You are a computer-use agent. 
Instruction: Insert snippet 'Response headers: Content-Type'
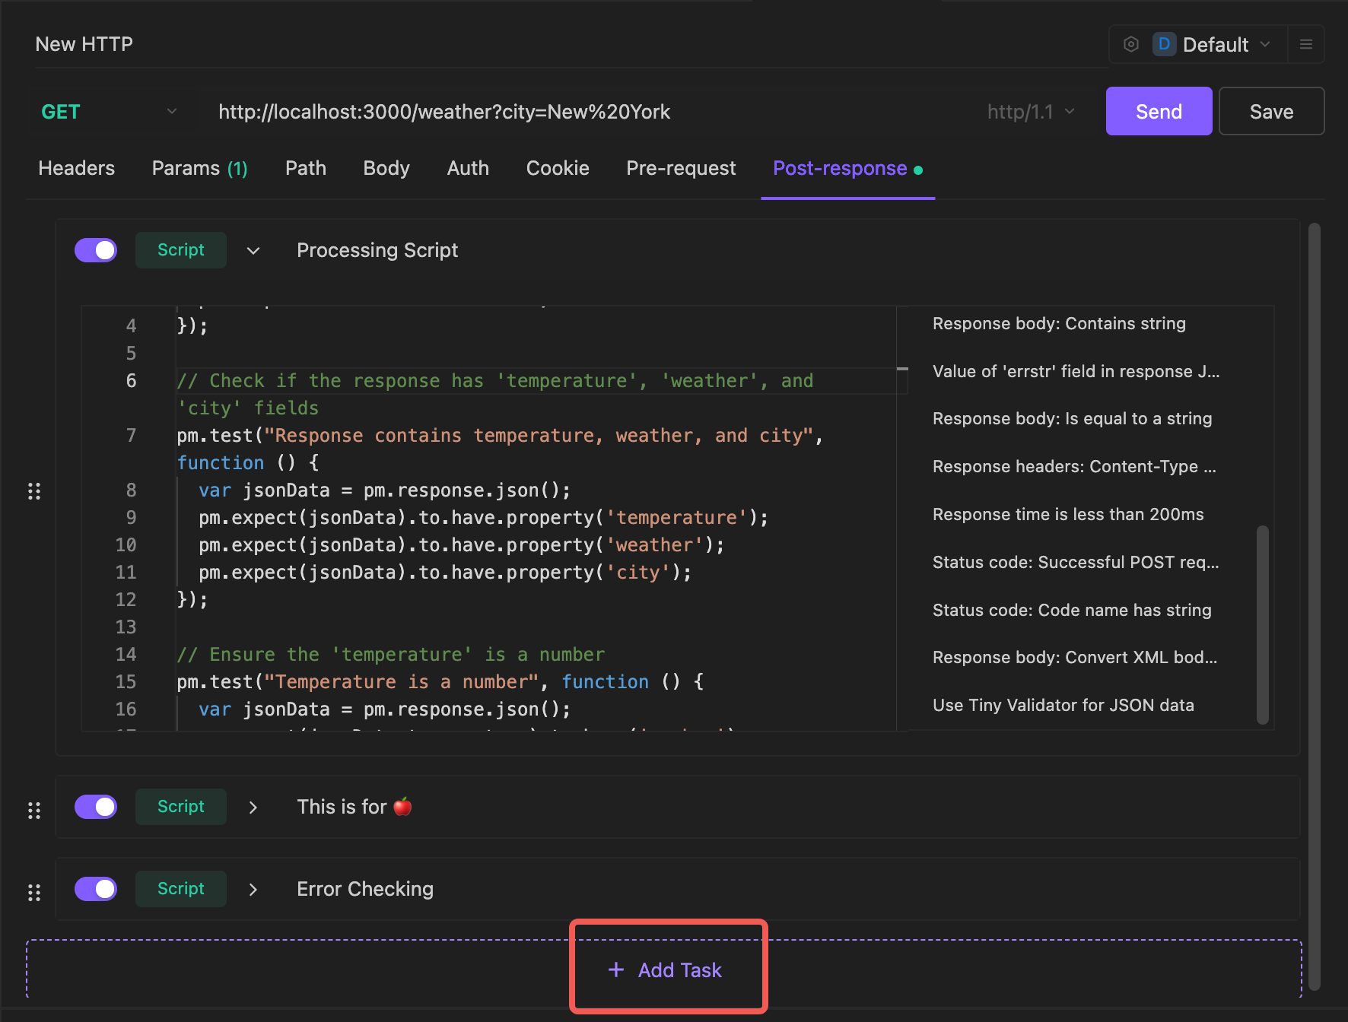click(x=1074, y=467)
